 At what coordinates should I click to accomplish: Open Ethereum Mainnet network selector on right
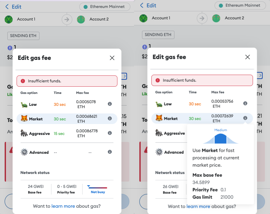(x=240, y=6)
